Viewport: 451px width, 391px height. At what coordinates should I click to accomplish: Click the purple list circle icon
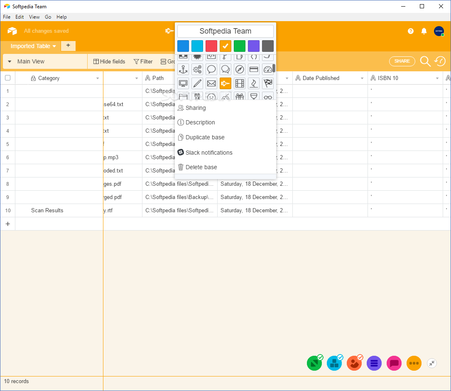click(374, 364)
